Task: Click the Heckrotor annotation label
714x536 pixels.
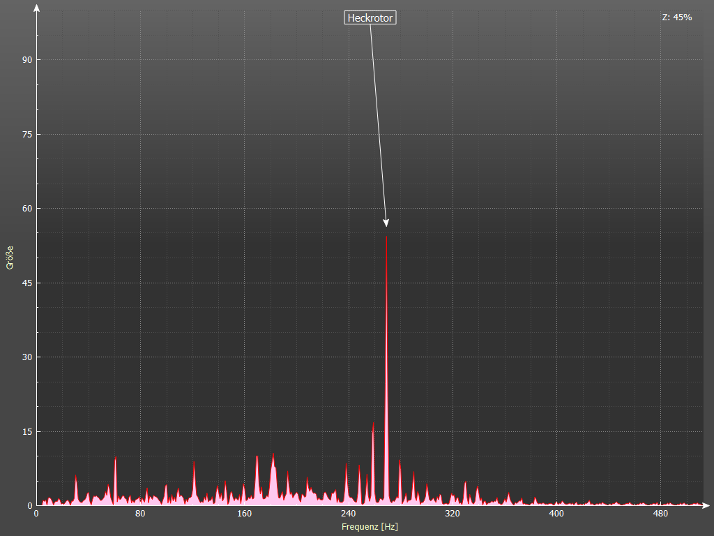Action: click(x=370, y=18)
